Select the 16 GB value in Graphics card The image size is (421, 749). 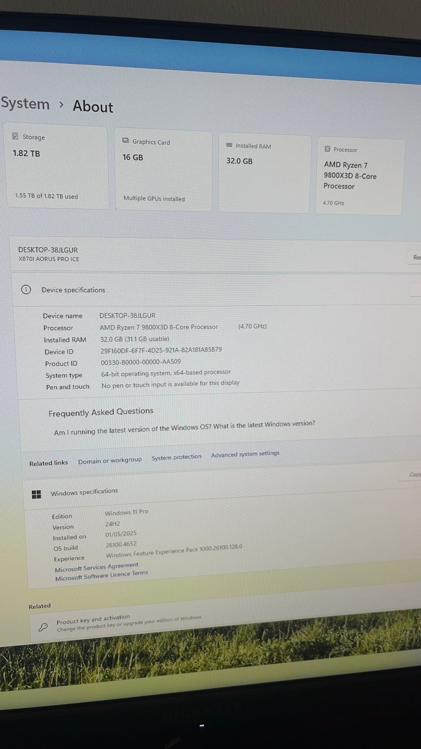(133, 157)
